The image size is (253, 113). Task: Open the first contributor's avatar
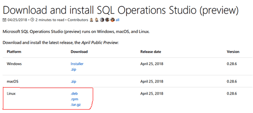[91, 20]
